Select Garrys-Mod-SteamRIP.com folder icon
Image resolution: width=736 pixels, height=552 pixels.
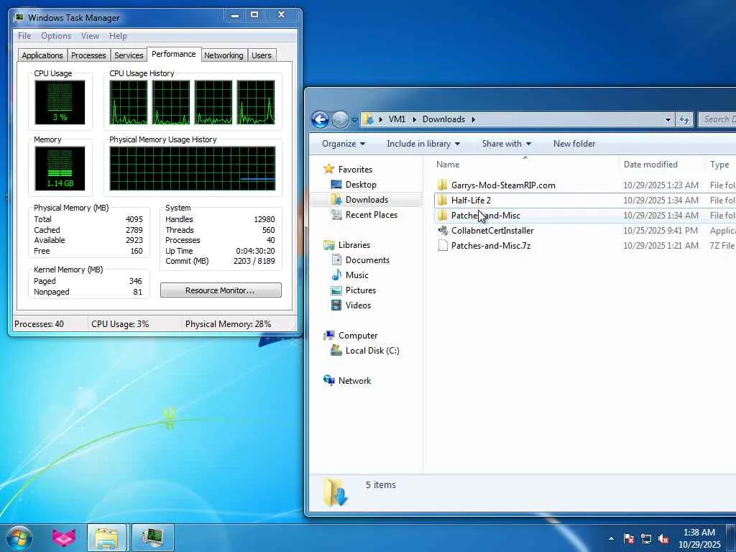tap(442, 185)
